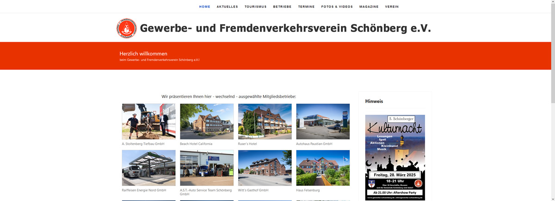Image resolution: width=555 pixels, height=201 pixels.
Task: Open FOTOS & VIDEOS in navigation
Action: click(x=337, y=7)
